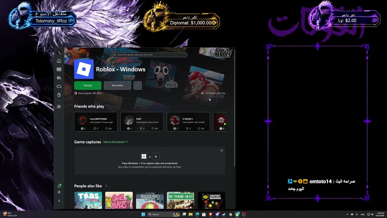Open the volume control in tray
Viewport: 387px width, 218px height.
372,214
